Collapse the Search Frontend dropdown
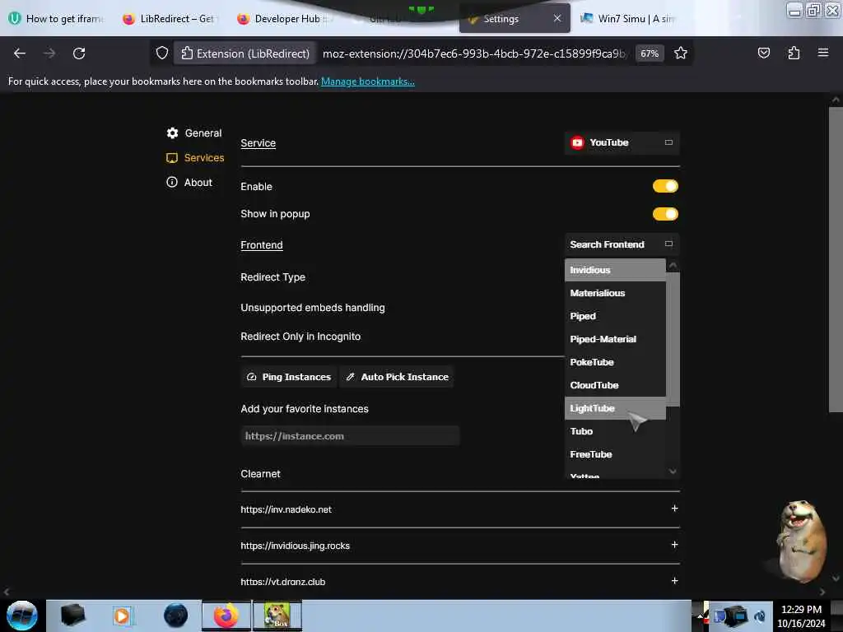Image resolution: width=843 pixels, height=632 pixels. click(622, 244)
